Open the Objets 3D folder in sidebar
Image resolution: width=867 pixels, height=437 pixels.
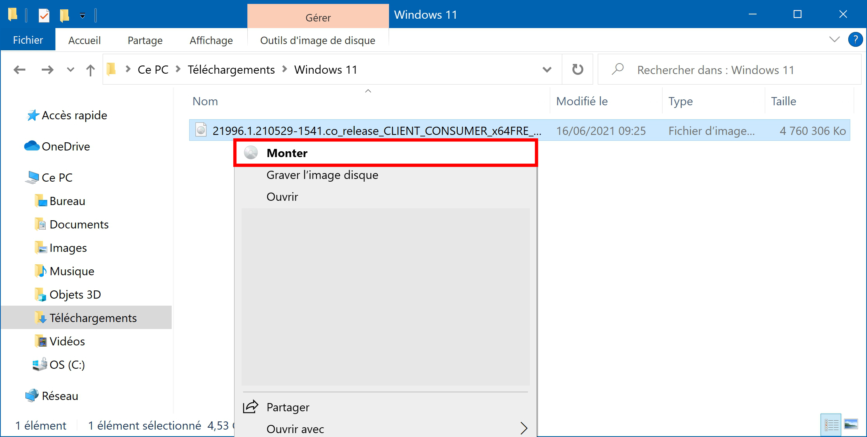(x=75, y=295)
